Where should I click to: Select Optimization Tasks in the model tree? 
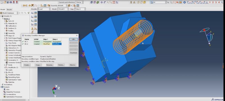coord(15,80)
